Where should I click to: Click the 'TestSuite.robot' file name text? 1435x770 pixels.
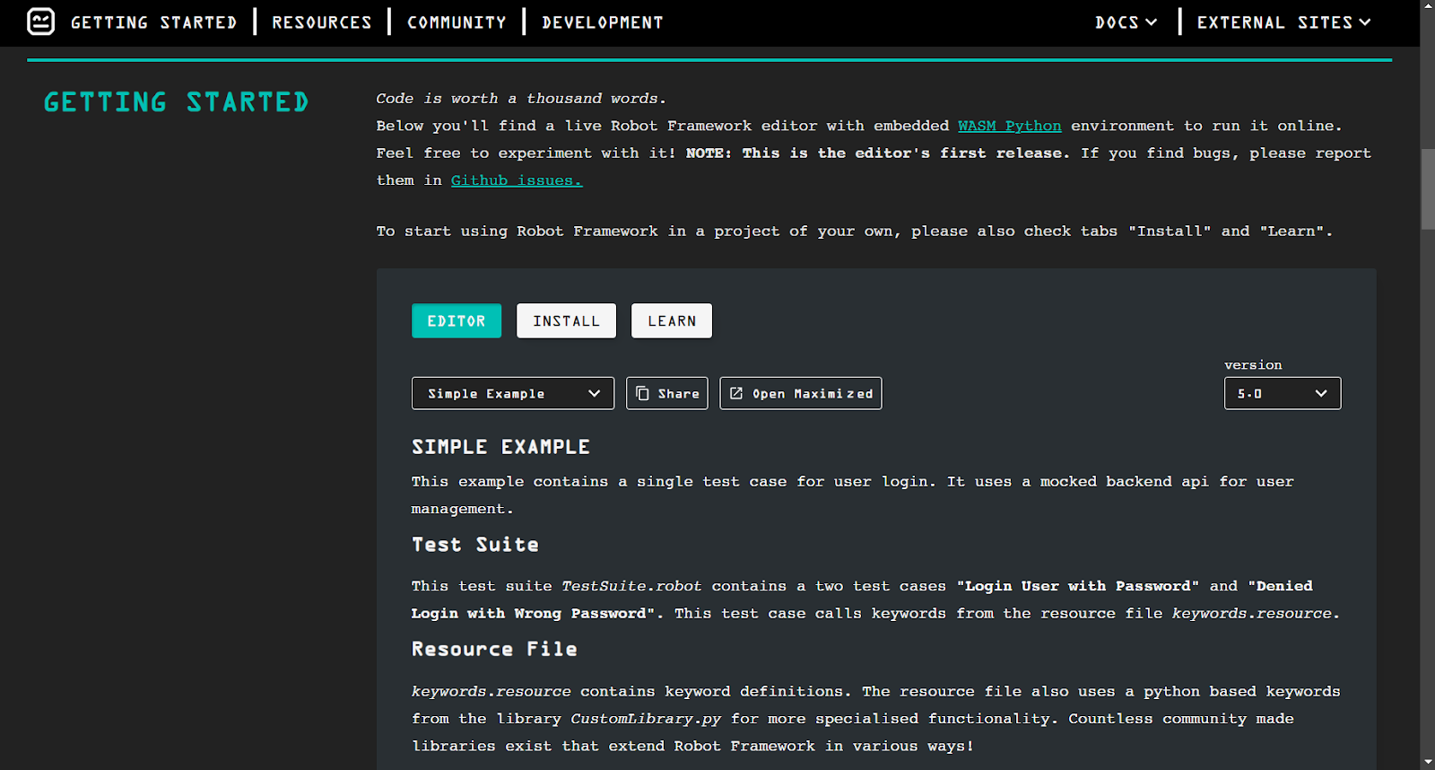[631, 586]
